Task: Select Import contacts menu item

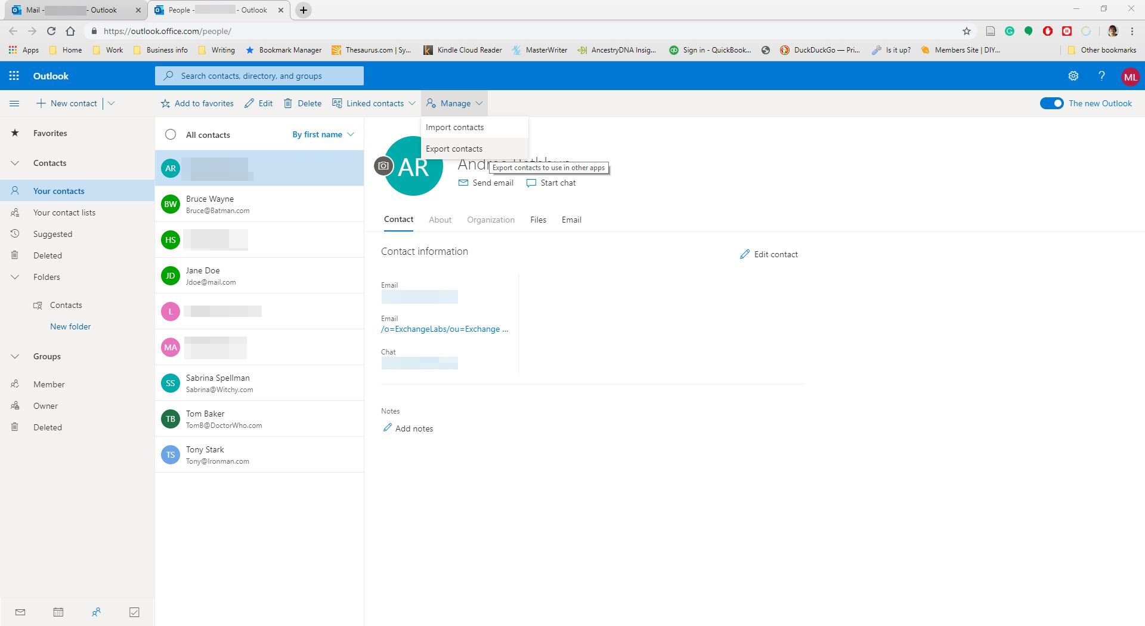Action: click(x=475, y=127)
